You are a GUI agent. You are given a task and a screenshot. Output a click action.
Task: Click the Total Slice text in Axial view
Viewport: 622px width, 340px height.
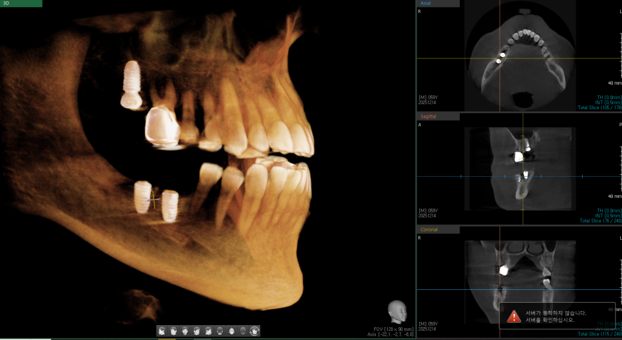point(599,107)
